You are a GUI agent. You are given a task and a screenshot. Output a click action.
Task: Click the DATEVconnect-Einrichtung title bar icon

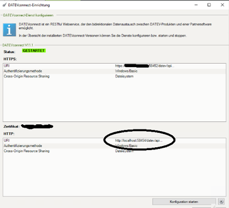point(5,5)
